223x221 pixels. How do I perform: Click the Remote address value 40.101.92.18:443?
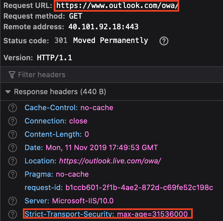[103, 27]
